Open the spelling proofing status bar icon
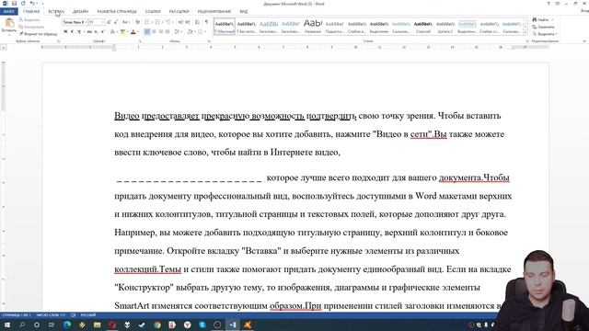The width and height of the screenshot is (589, 331). [x=74, y=314]
